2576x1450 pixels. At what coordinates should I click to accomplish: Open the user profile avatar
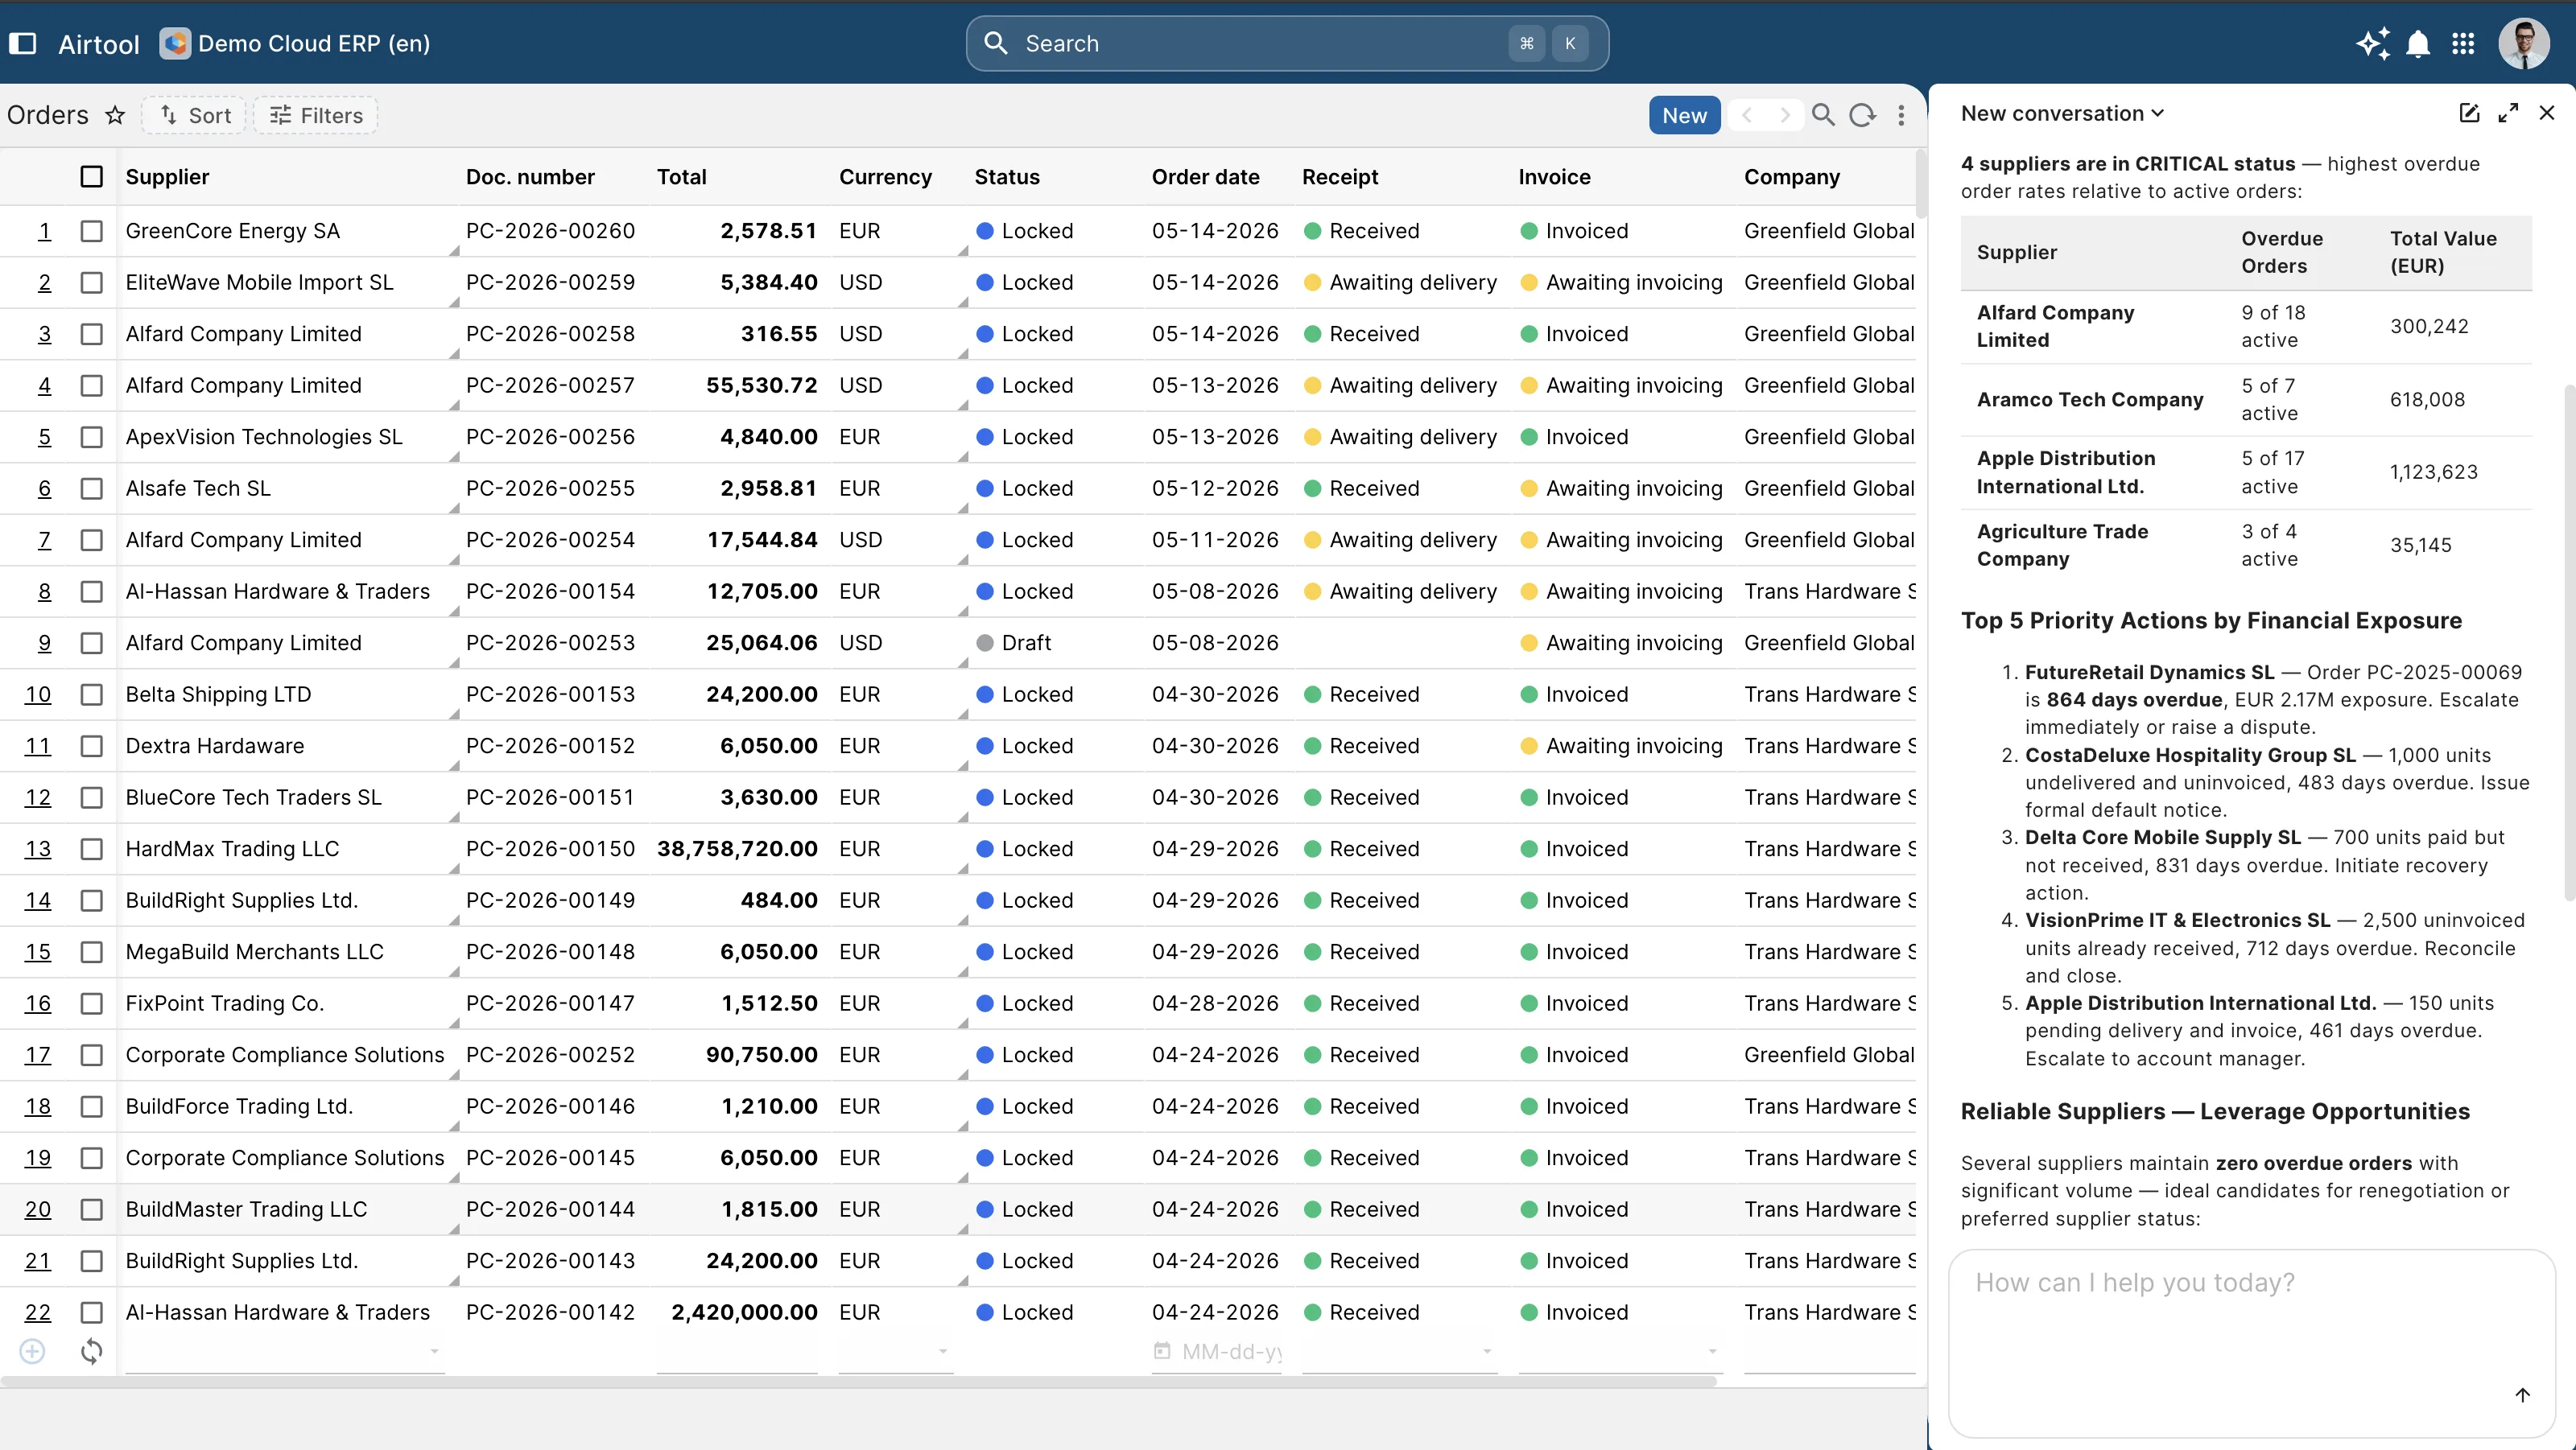pos(2523,43)
